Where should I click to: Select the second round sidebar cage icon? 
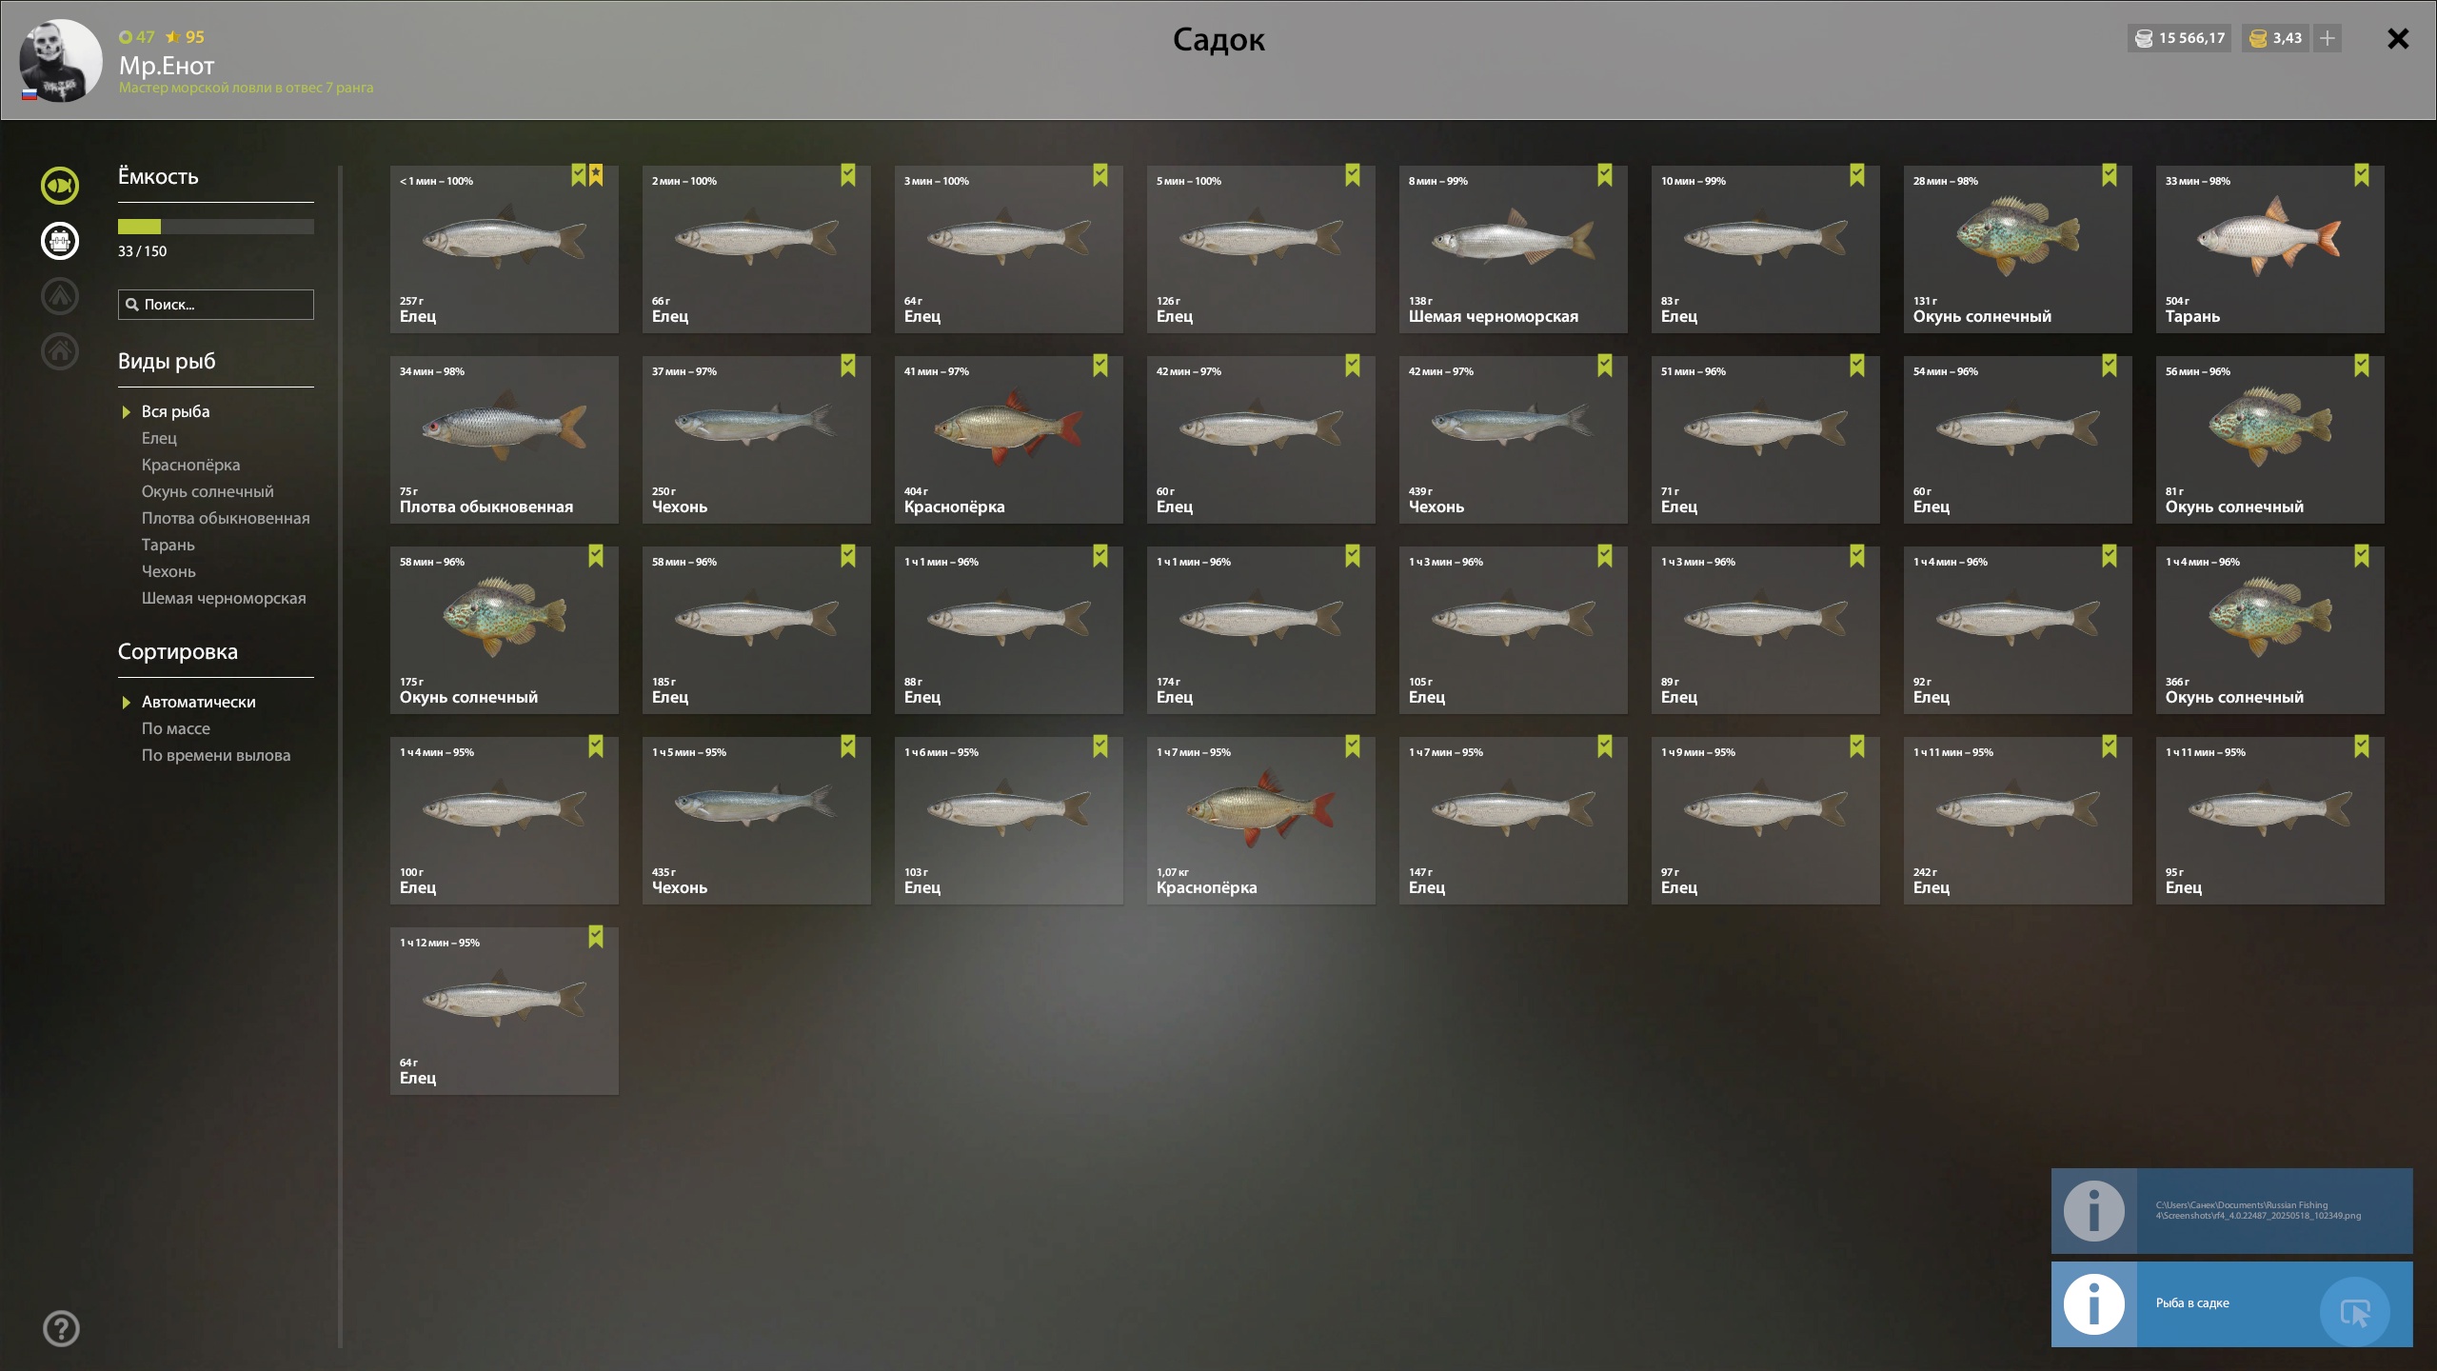point(59,241)
